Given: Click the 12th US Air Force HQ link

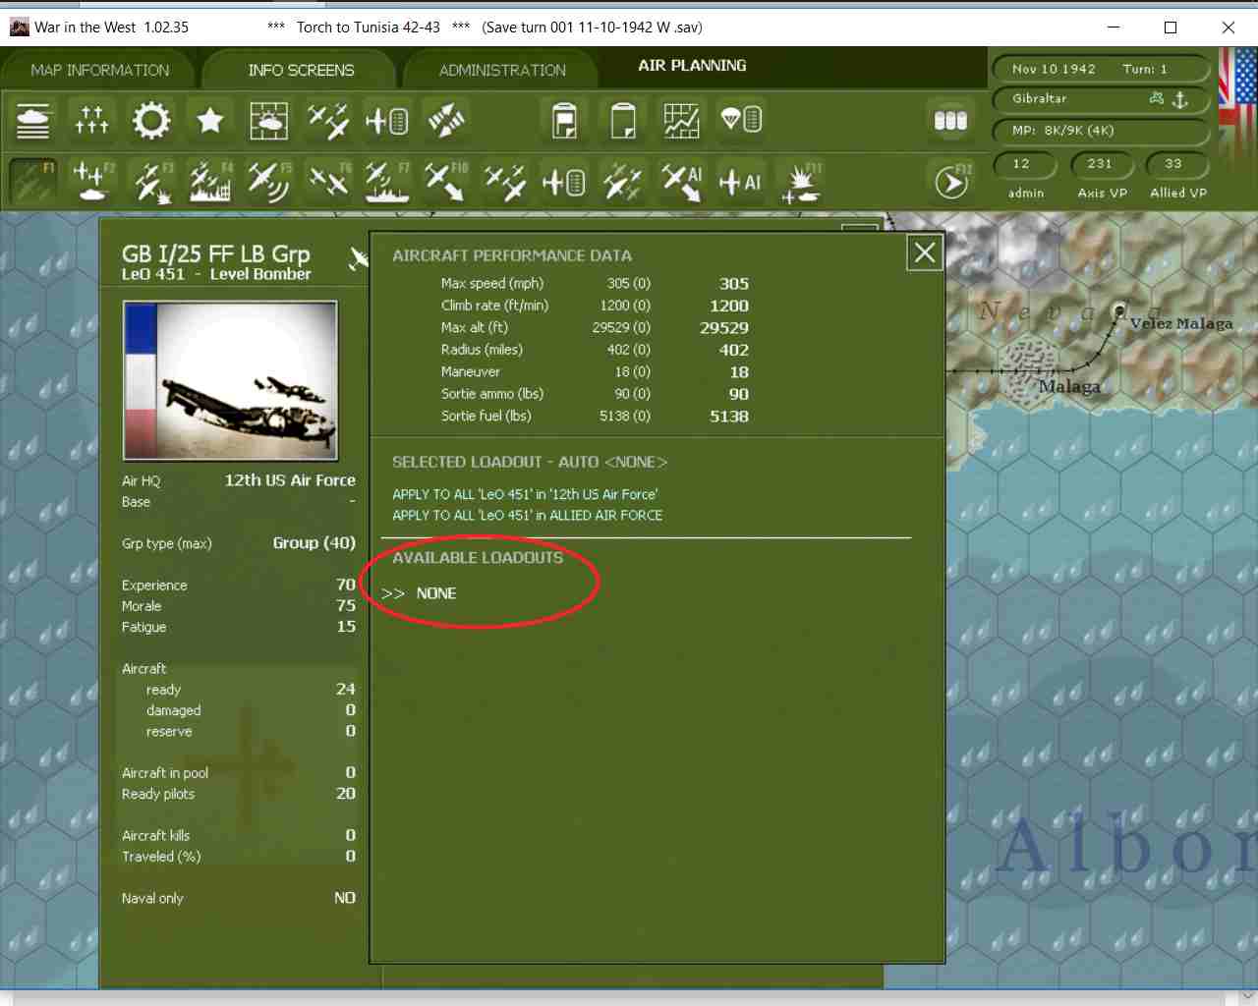Looking at the screenshot, I should [290, 480].
